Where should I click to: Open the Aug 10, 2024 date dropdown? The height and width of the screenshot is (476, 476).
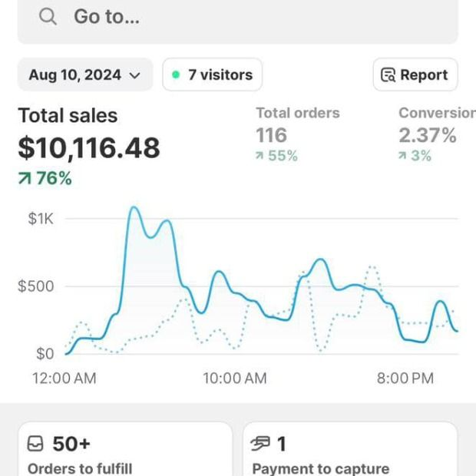(84, 75)
